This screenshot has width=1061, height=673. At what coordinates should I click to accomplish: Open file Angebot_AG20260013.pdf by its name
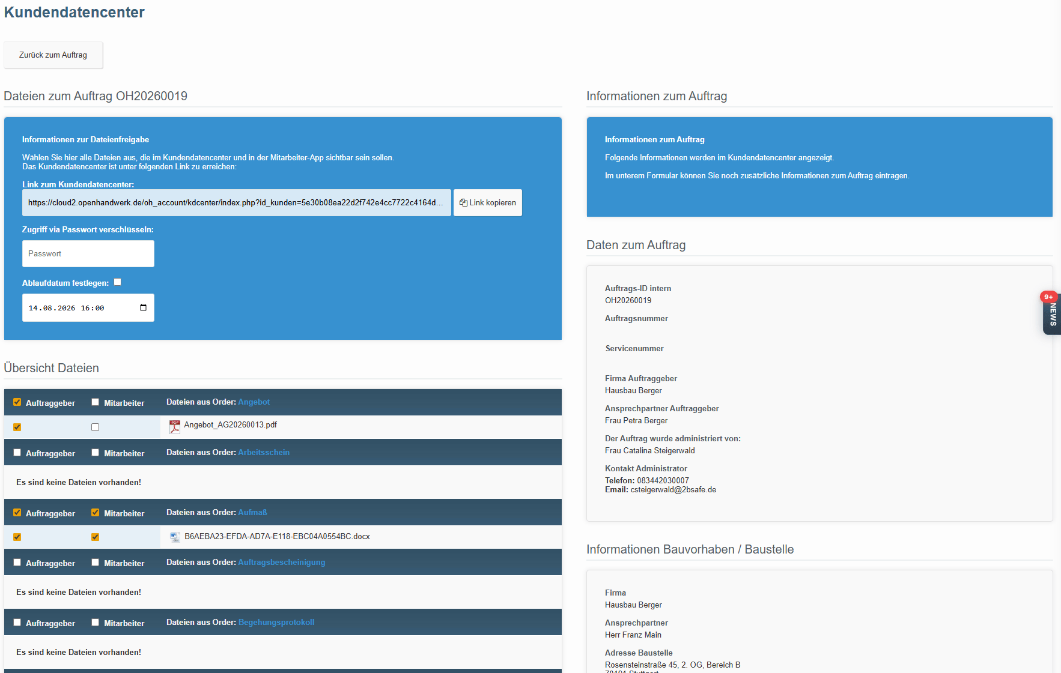230,425
